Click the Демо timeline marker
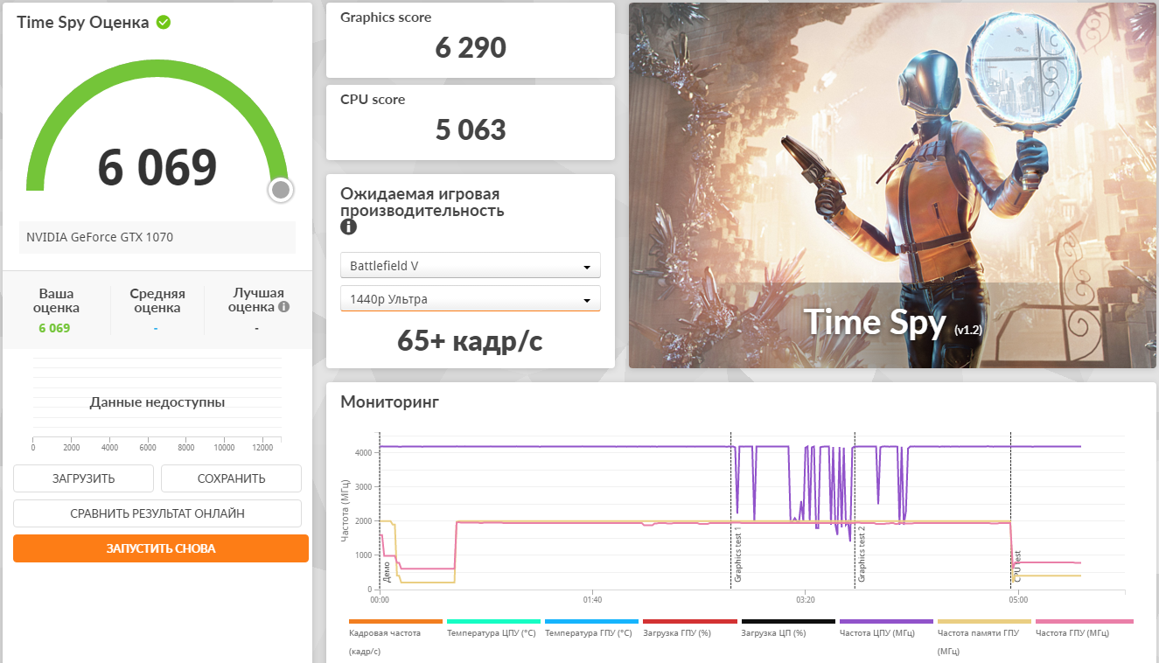Image resolution: width=1159 pixels, height=663 pixels. point(386,572)
